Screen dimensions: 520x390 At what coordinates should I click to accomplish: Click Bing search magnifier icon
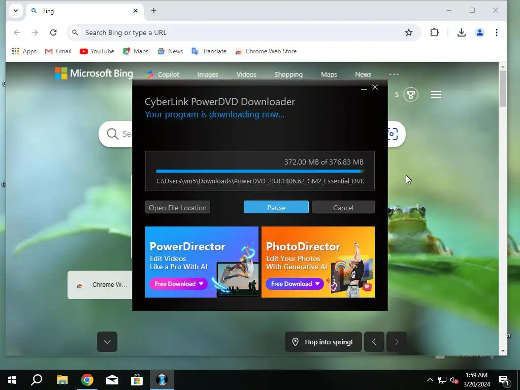click(x=112, y=134)
